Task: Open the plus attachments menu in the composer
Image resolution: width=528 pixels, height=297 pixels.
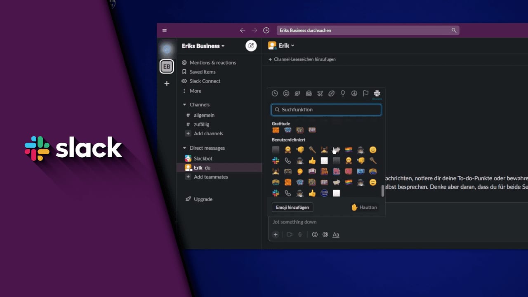Action: (276, 235)
